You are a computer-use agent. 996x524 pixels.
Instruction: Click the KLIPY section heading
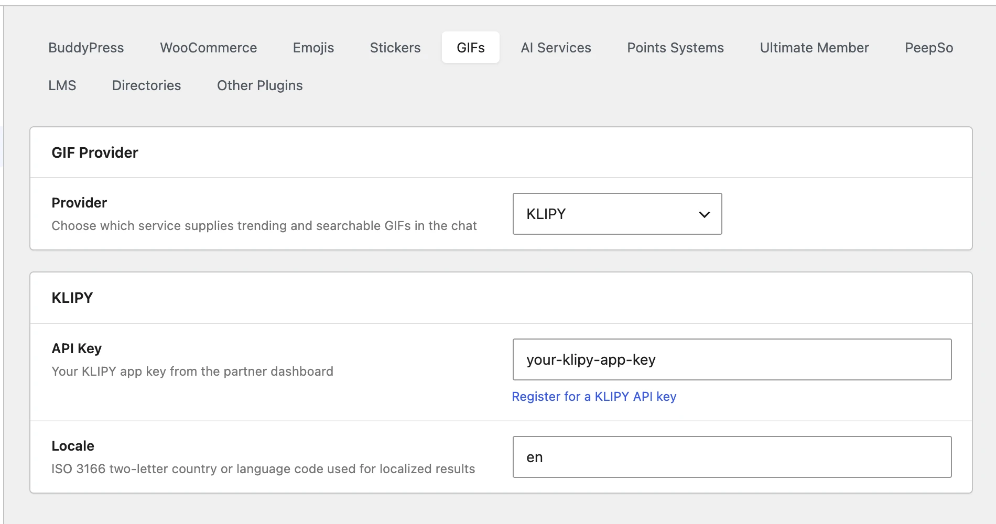pos(72,298)
